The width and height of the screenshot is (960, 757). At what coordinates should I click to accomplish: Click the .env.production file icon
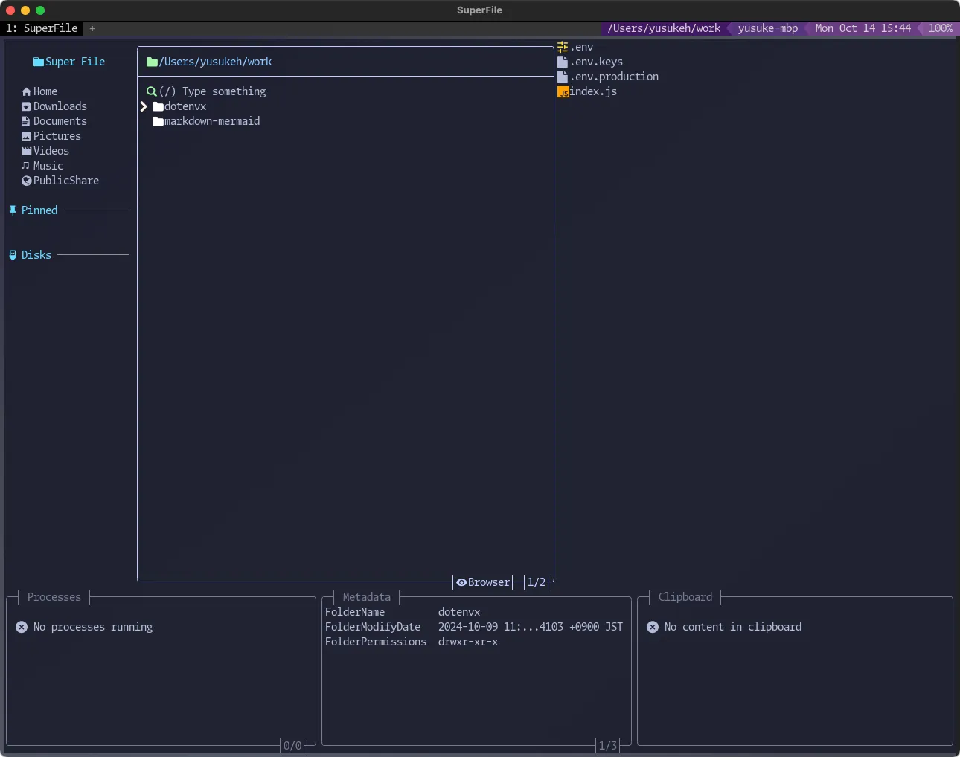pyautogui.click(x=563, y=77)
